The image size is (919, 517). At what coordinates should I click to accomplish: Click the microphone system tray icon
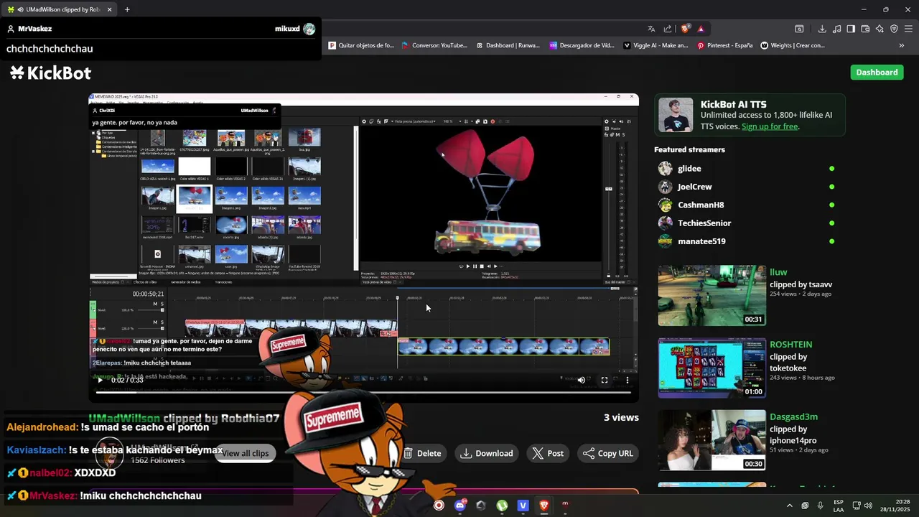tap(820, 506)
